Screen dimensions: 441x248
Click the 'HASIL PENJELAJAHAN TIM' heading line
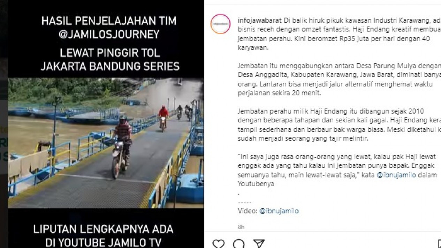click(x=109, y=21)
